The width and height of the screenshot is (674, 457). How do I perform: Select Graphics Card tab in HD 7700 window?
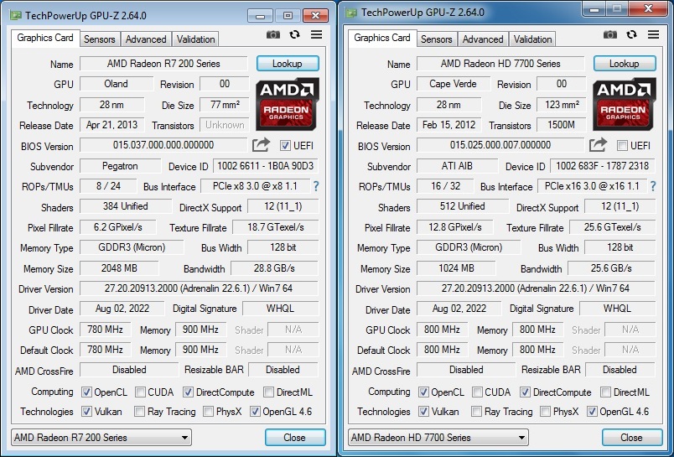382,38
